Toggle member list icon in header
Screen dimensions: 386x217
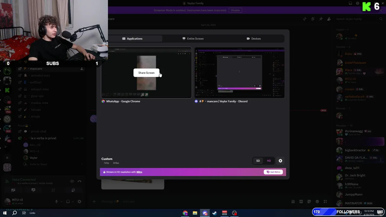329,19
